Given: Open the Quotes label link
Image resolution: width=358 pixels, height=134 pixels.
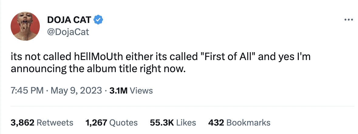Looking at the screenshot, I should tap(123, 123).
